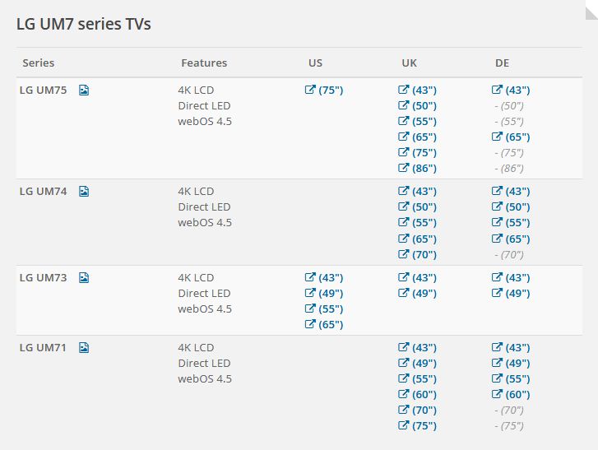Screen dimensions: 598x450
Task: Open UM74 UK 70" link
Action: click(417, 254)
